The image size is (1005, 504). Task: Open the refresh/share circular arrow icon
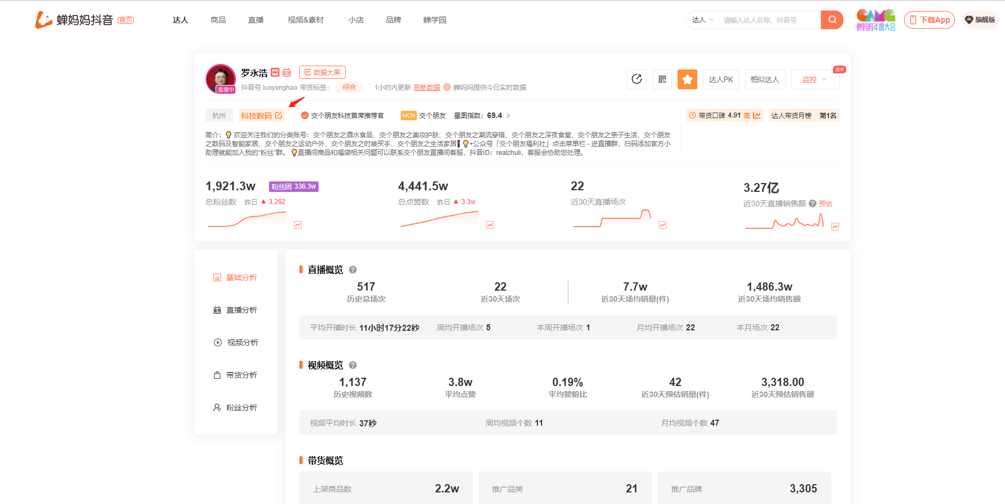637,79
